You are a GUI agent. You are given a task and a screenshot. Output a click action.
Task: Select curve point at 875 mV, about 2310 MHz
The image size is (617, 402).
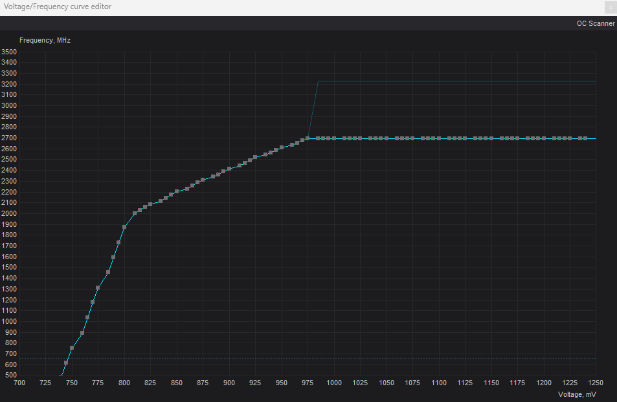[x=203, y=180]
